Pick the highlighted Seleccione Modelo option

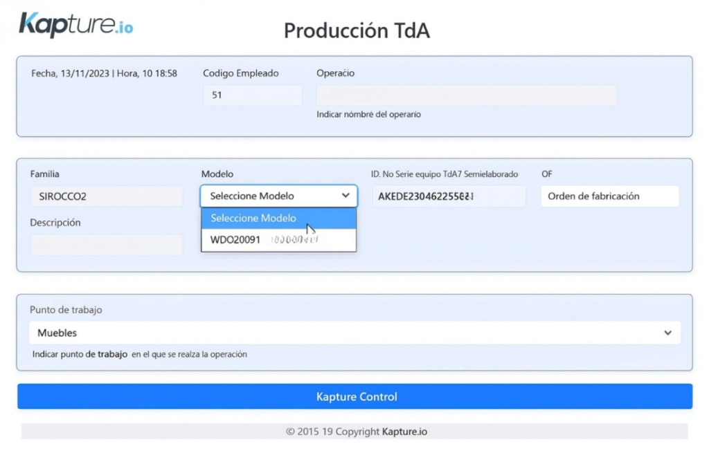[278, 218]
